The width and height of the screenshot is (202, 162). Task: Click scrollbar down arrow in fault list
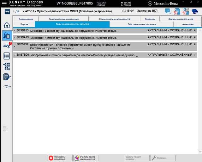click(x=200, y=152)
